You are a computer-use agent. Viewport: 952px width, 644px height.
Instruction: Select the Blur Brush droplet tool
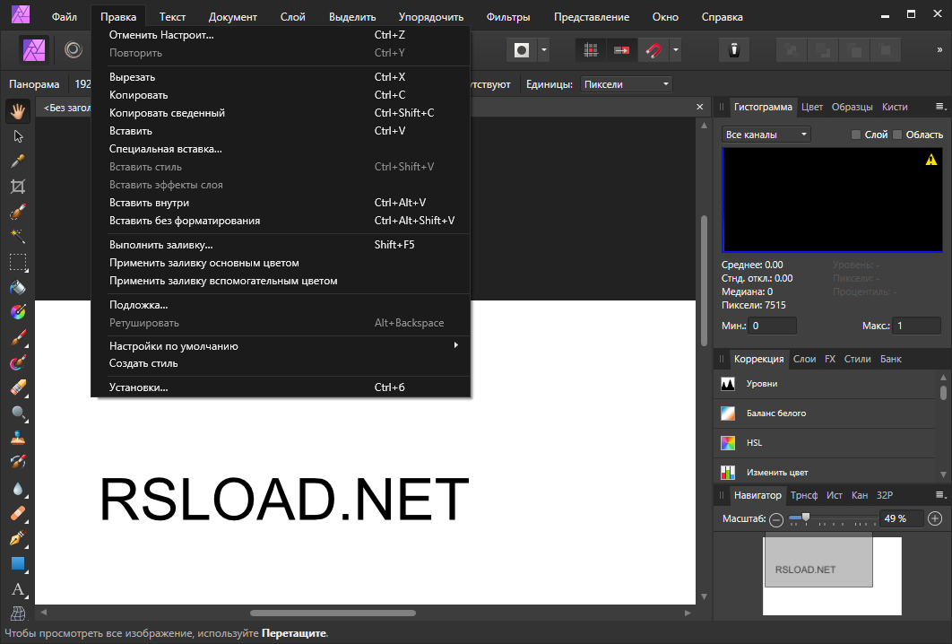point(18,489)
